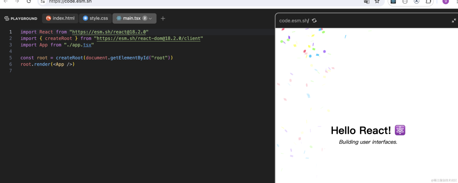Screen dimensions: 458x183
Task: Focus the browser address bar URL
Action: [70, 1]
